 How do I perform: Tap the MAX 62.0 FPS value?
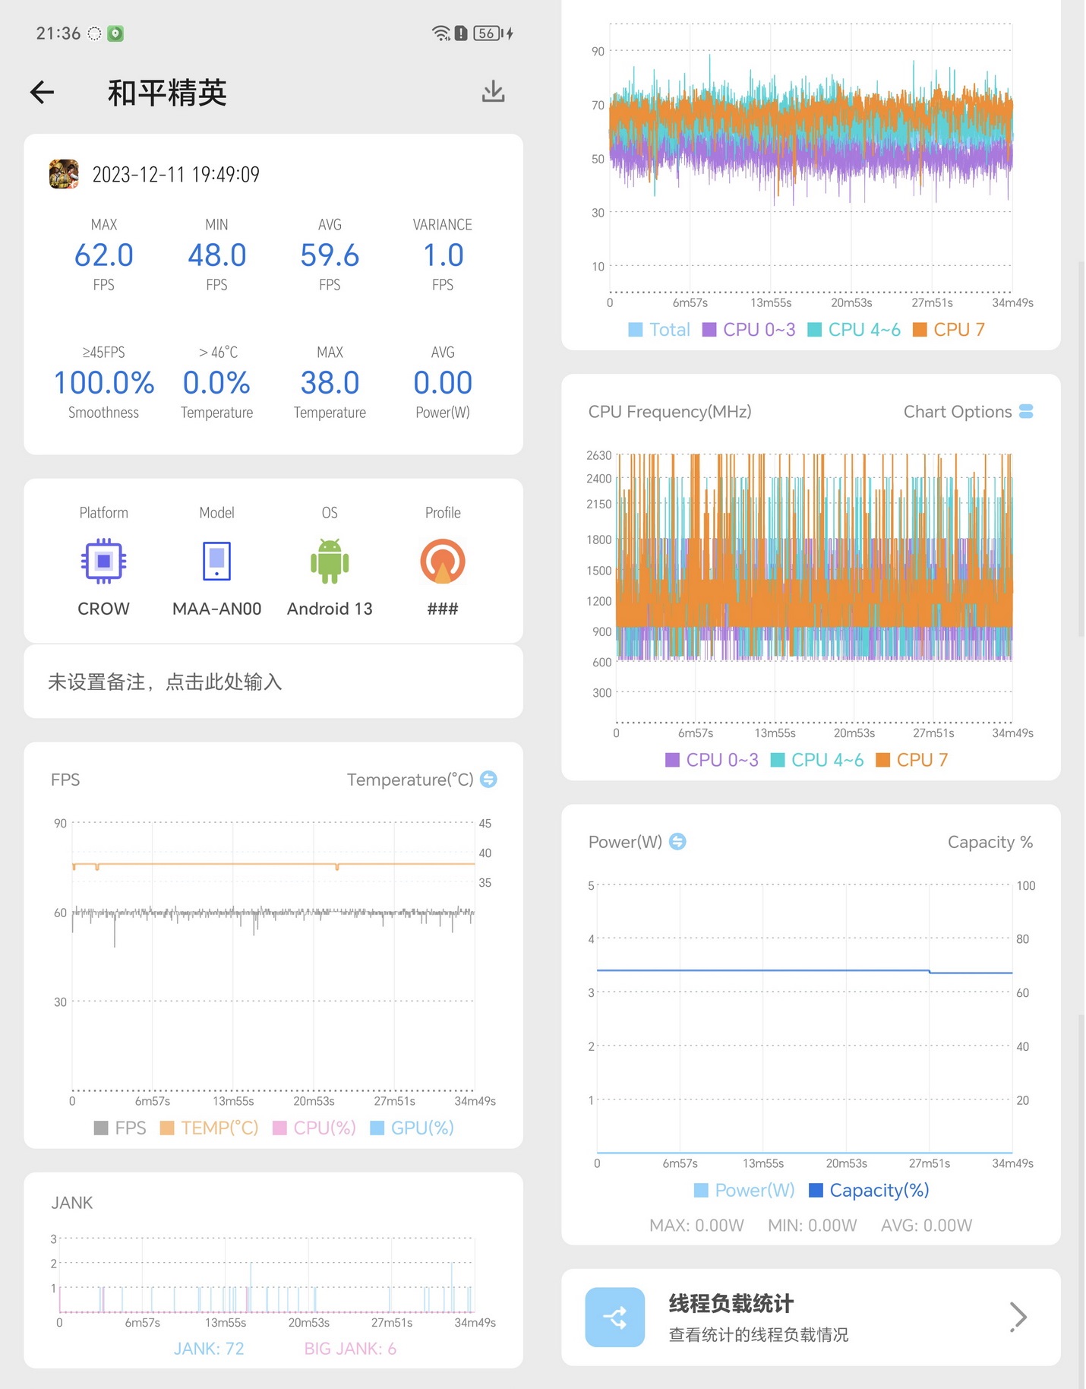[104, 255]
